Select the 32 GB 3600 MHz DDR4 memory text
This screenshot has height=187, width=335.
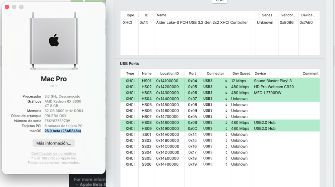[64, 111]
